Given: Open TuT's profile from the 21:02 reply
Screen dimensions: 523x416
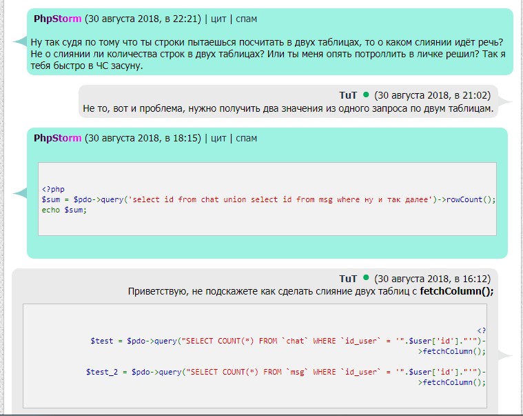Looking at the screenshot, I should (x=348, y=95).
